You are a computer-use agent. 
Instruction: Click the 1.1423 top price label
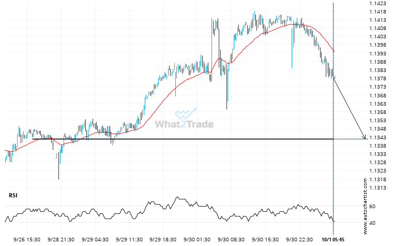click(376, 3)
